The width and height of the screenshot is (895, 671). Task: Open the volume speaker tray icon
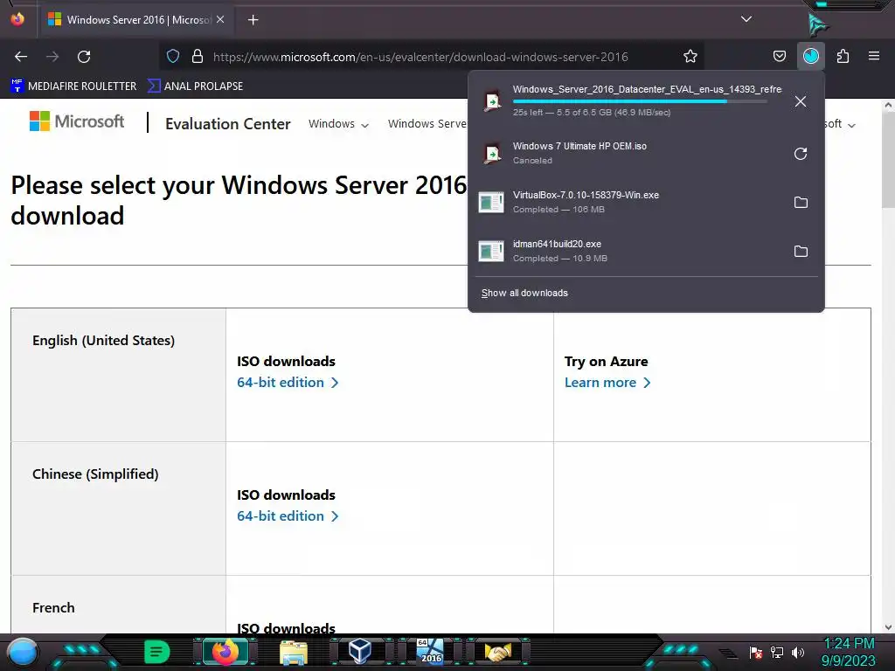coord(797,652)
